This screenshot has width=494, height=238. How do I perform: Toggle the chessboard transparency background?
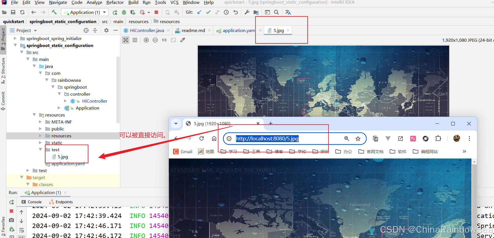126,40
